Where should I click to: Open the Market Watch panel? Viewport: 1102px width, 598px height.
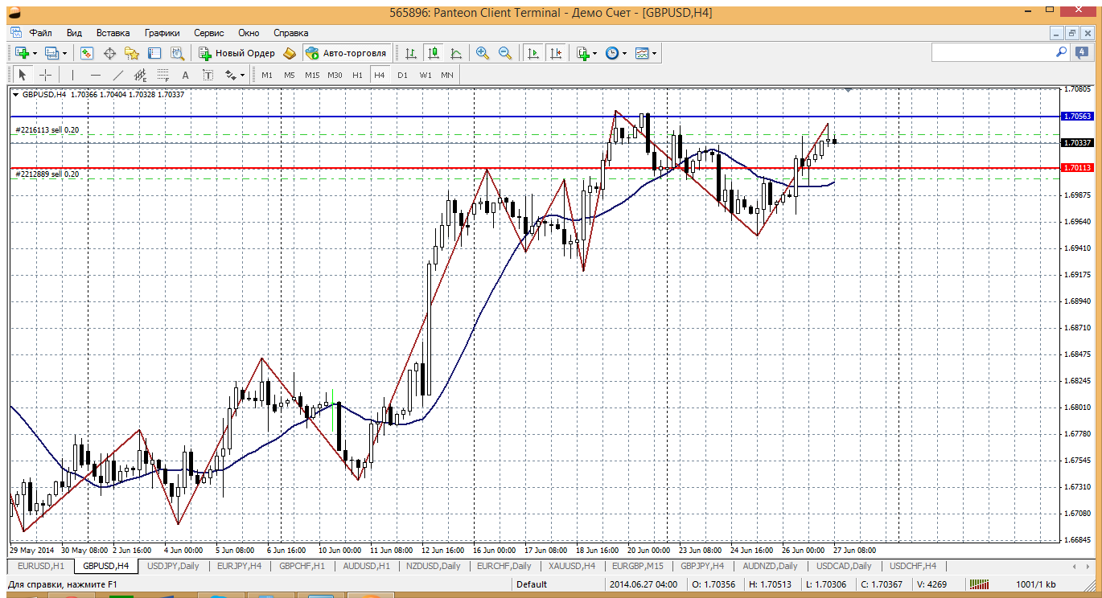(x=87, y=53)
